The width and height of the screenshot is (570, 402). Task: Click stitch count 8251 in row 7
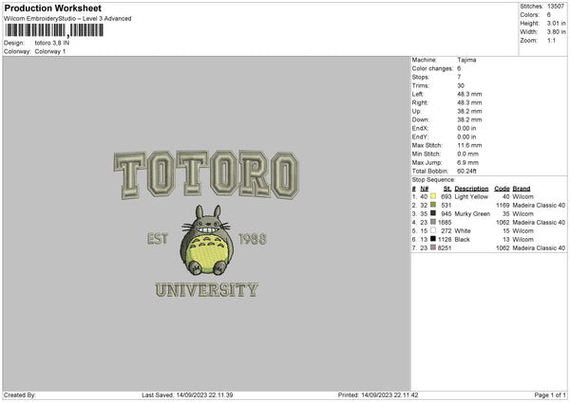(x=445, y=247)
